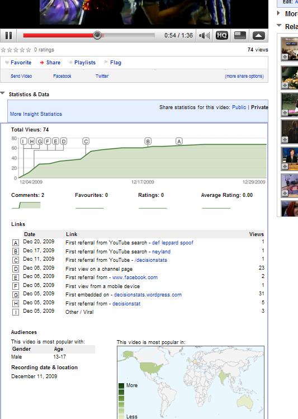
Task: Click the 'Dec 20, 2009' date cell
Action: pos(39,242)
